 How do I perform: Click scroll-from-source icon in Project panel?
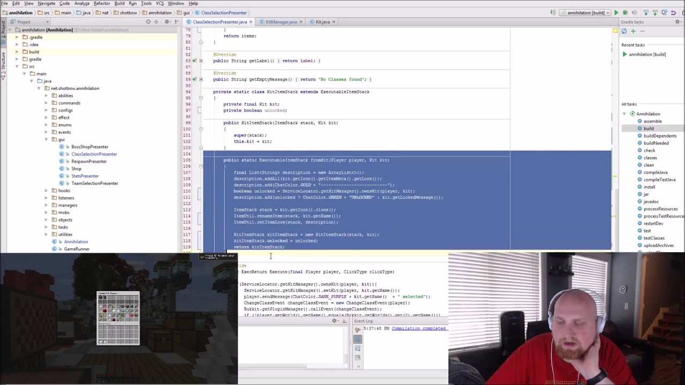148,22
